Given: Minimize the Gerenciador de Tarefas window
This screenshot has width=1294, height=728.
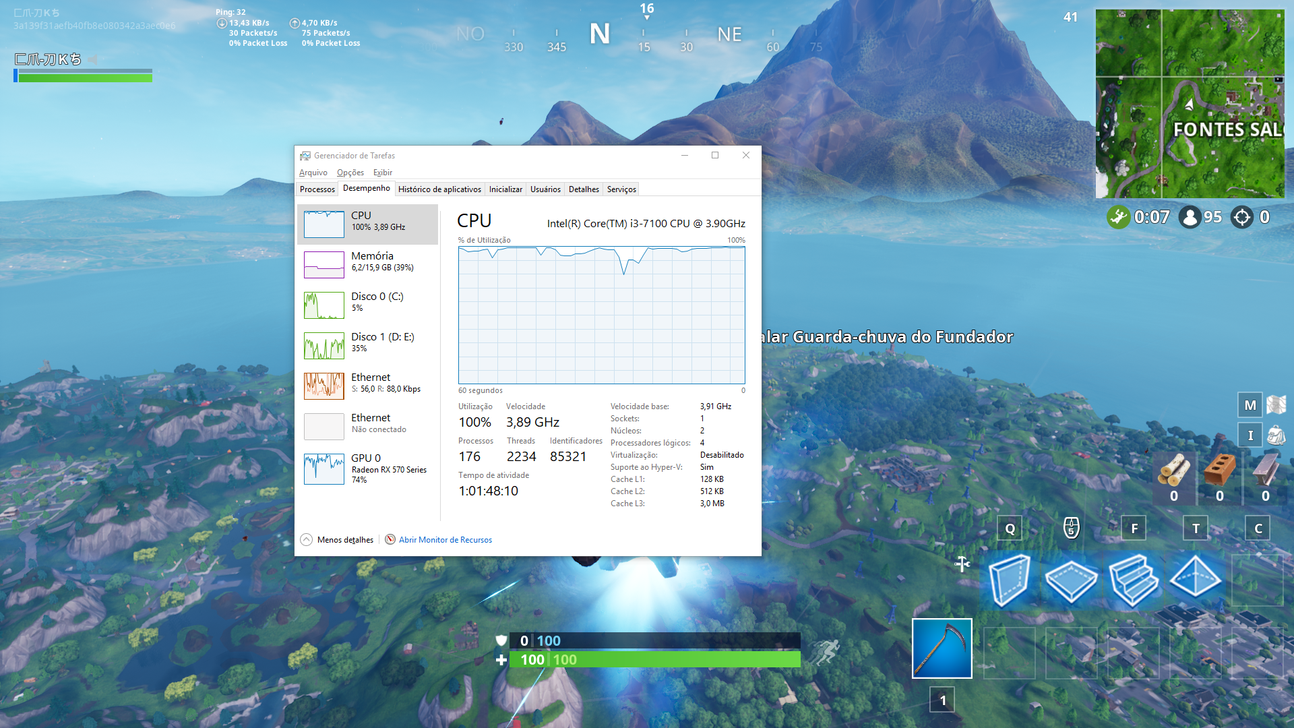Looking at the screenshot, I should pos(684,155).
